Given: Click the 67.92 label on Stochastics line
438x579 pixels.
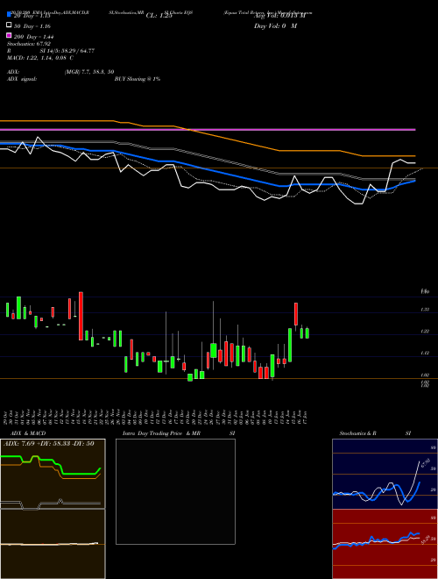Looking at the screenshot, I should tap(426, 462).
